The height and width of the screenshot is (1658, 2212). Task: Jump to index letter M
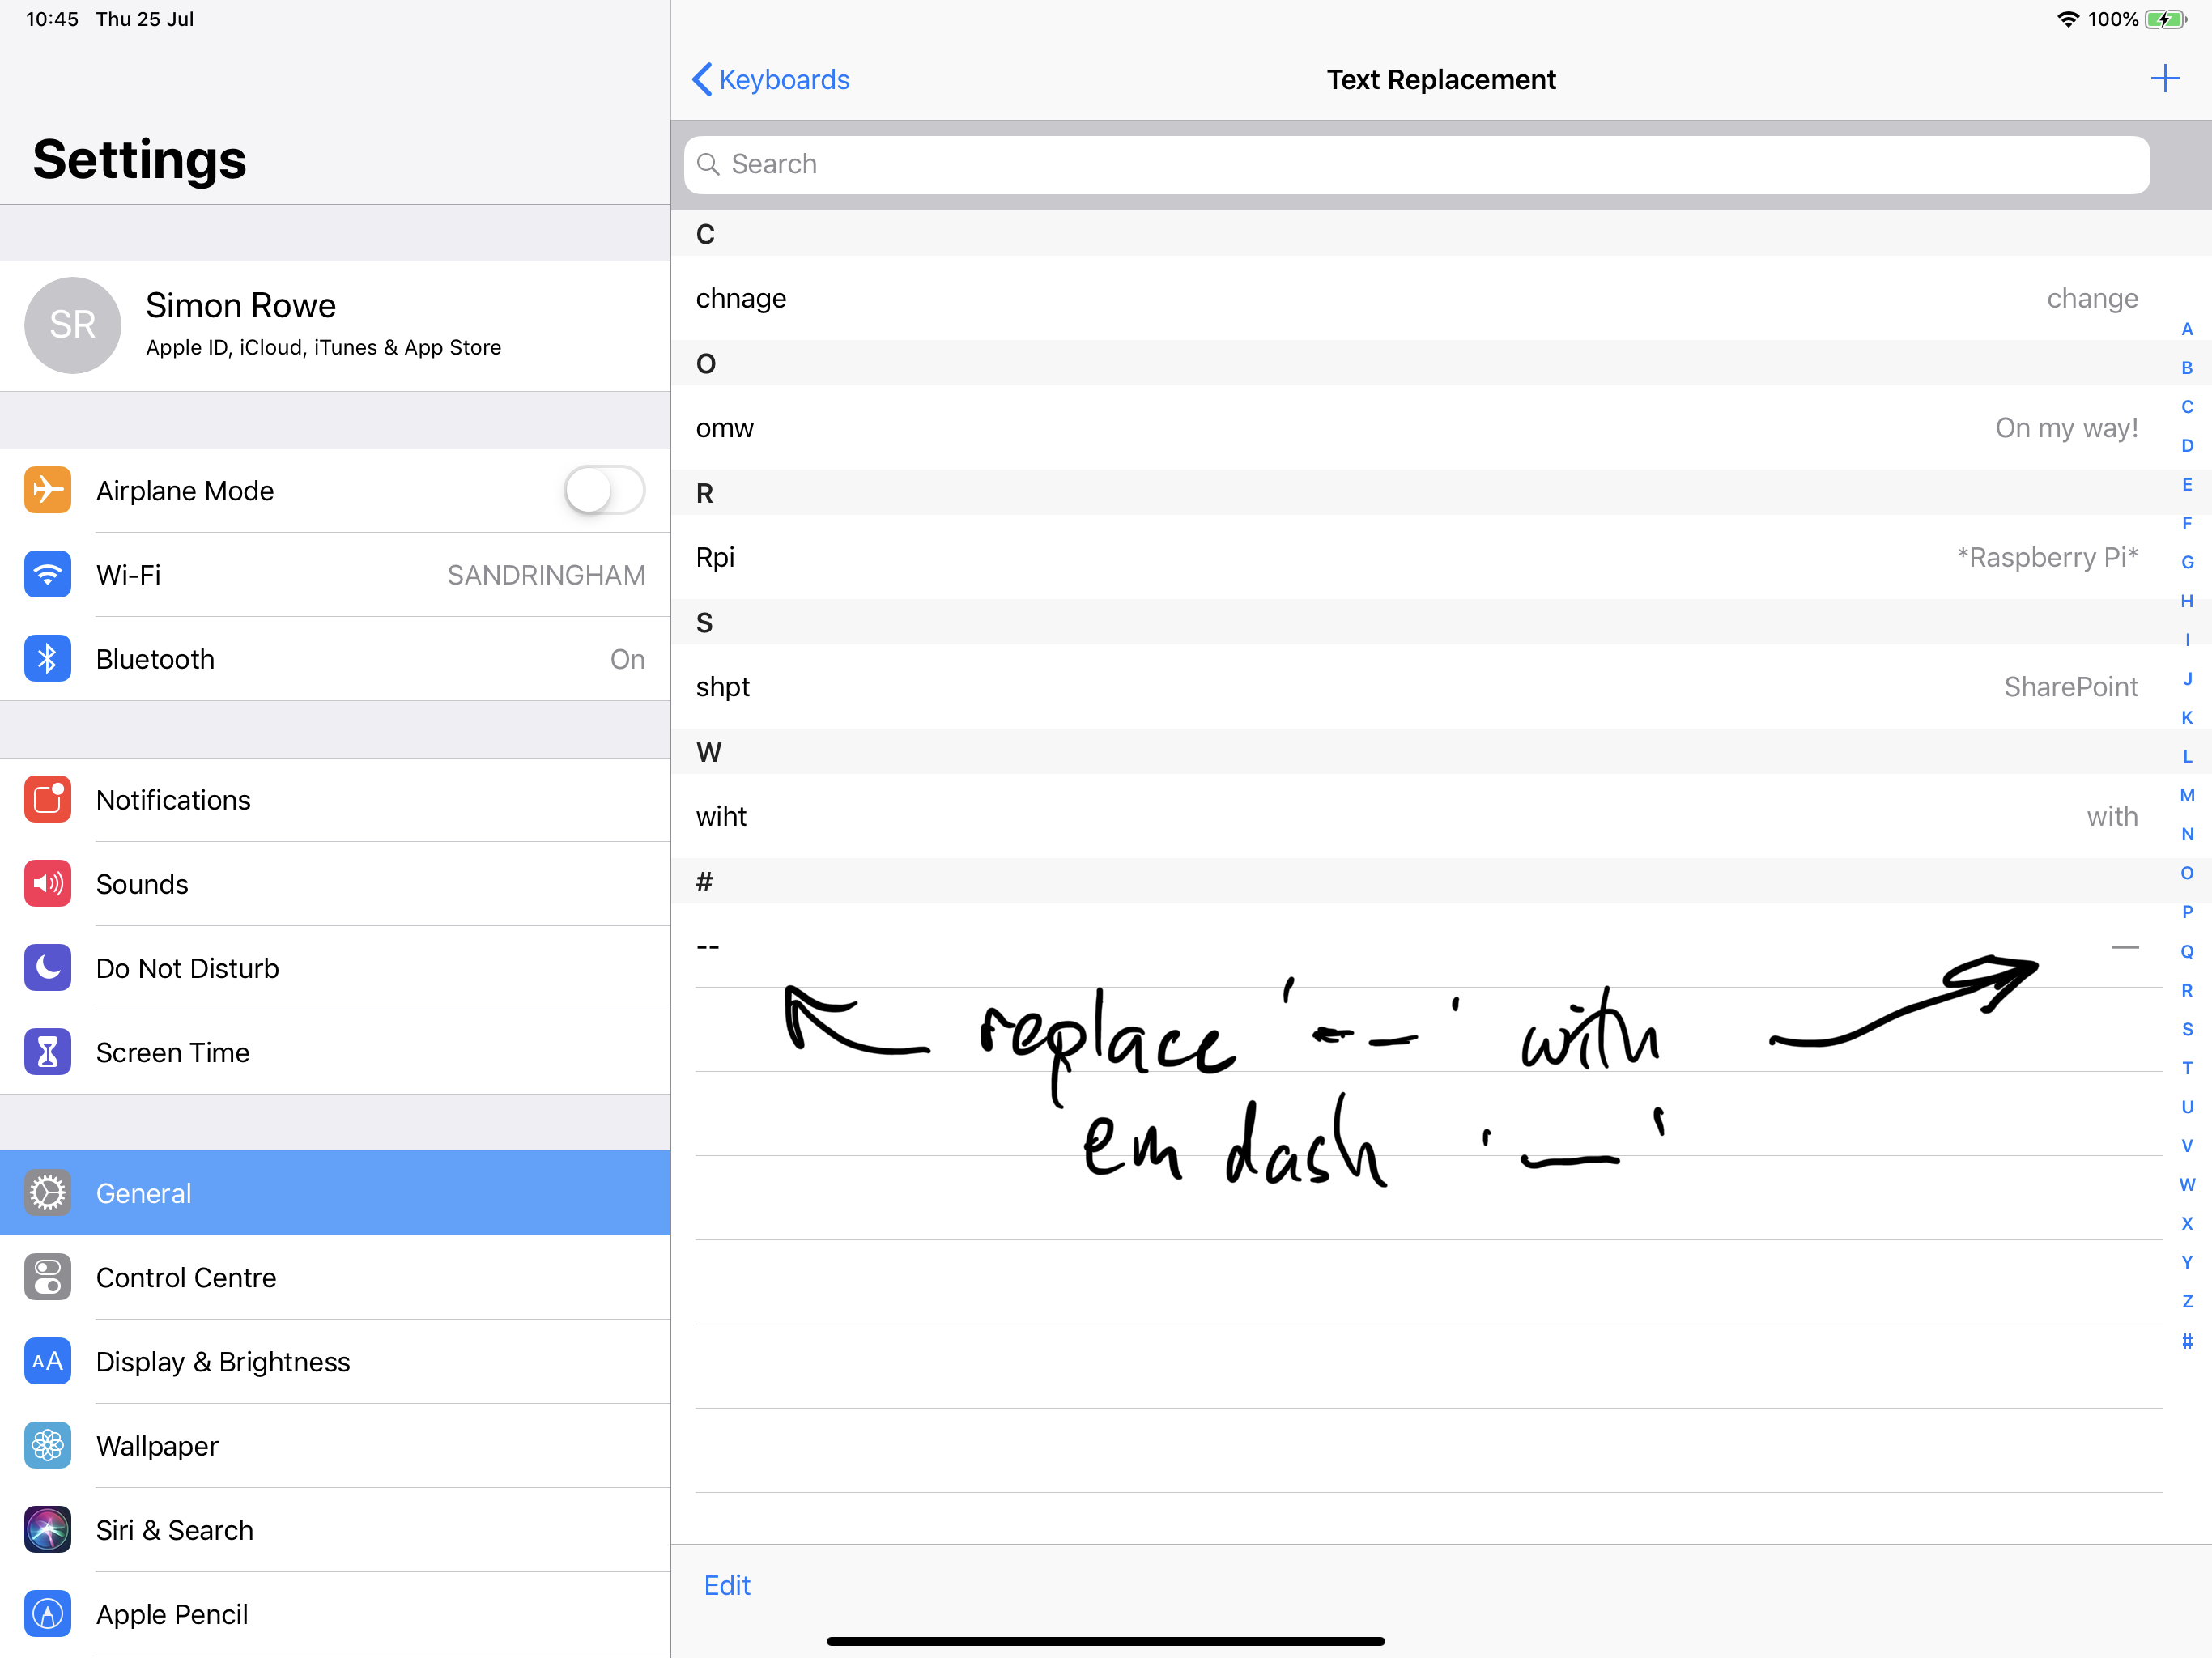pyautogui.click(x=2187, y=795)
